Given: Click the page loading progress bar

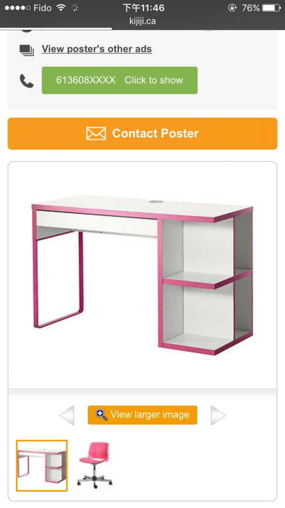Looking at the screenshot, I should 56,29.
